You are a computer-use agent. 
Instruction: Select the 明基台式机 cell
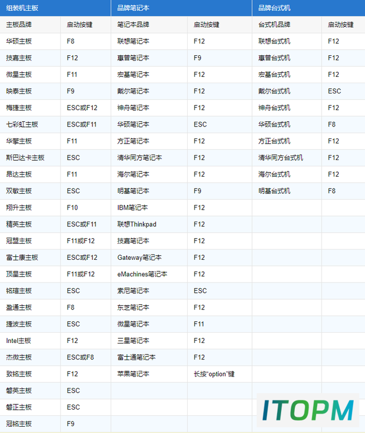coord(287,191)
